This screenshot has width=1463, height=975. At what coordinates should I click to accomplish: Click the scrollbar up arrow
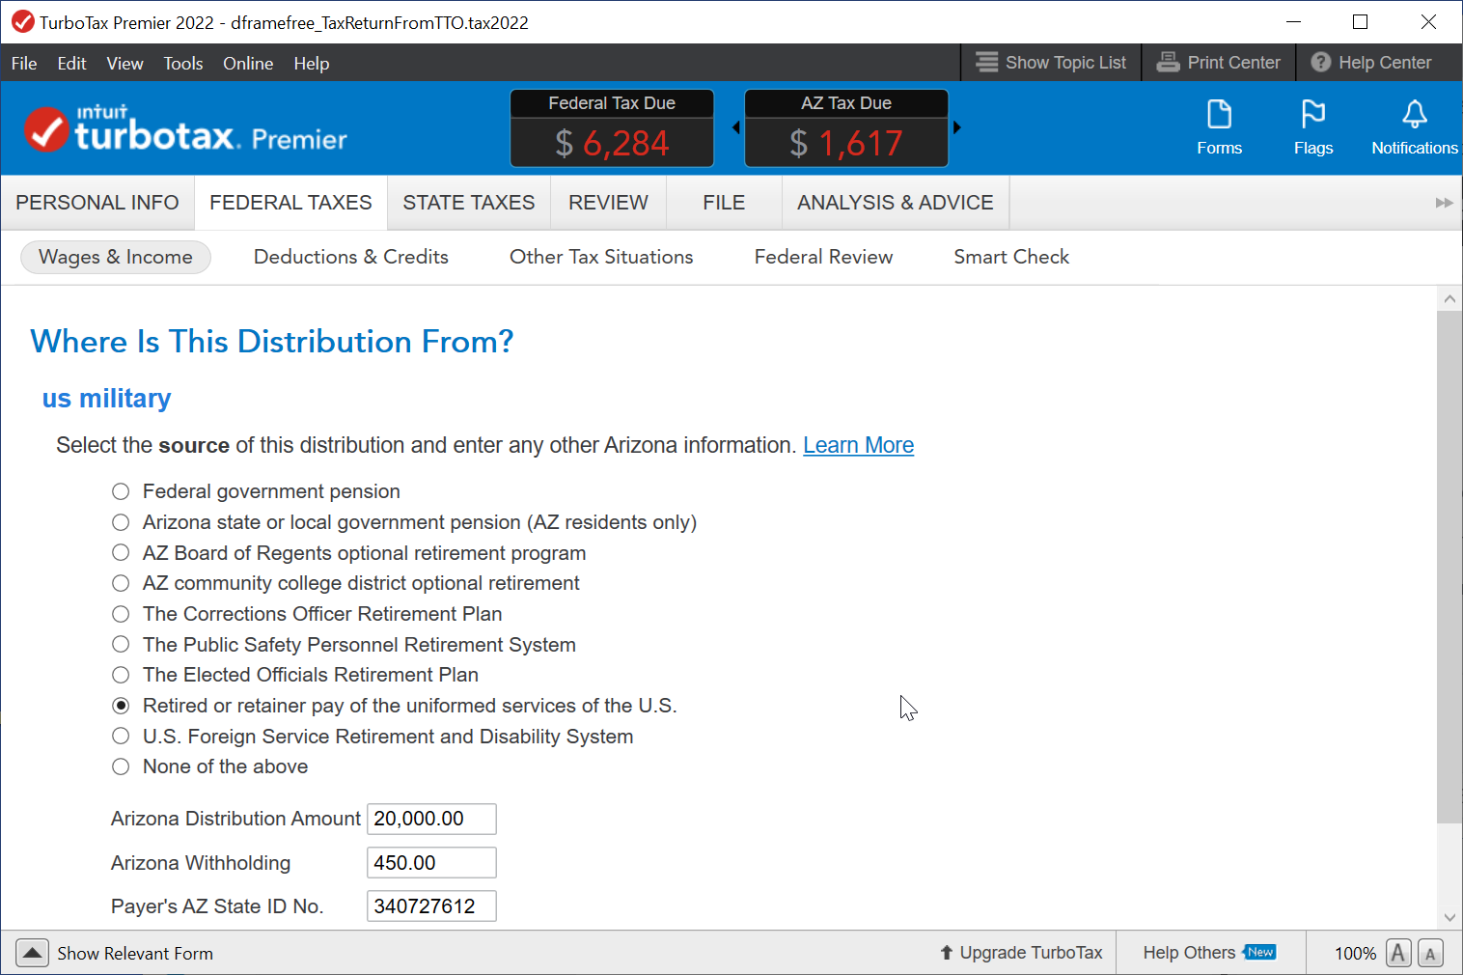(1449, 298)
